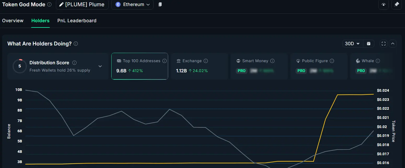The height and width of the screenshot is (168, 405).
Task: Open the [PLUME] Plume token selector
Action: point(82,5)
